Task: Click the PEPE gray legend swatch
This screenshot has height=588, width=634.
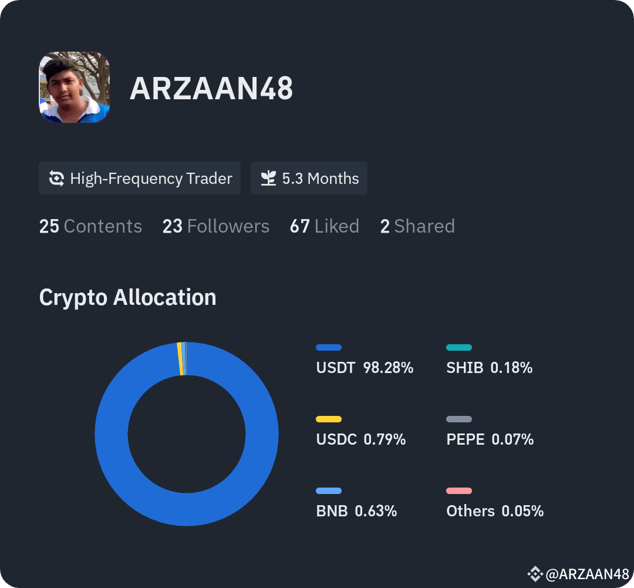Action: pyautogui.click(x=459, y=419)
